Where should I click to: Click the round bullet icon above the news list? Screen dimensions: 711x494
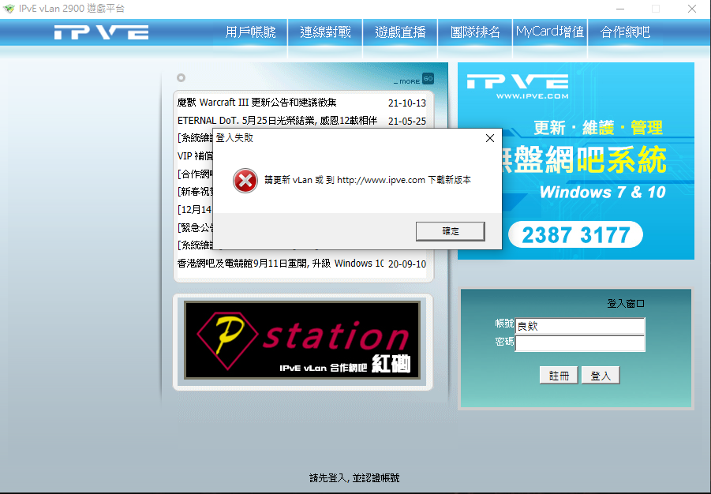[181, 77]
